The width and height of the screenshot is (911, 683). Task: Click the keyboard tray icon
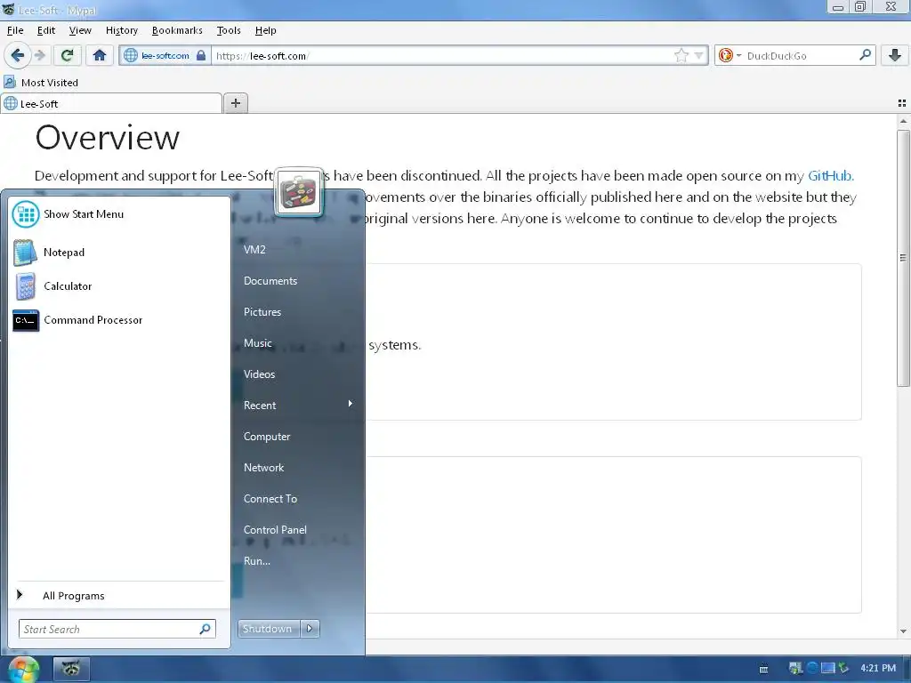click(x=764, y=669)
